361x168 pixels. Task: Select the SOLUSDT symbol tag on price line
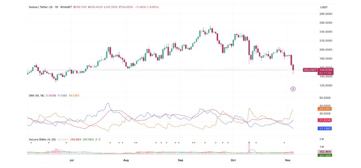310,70
